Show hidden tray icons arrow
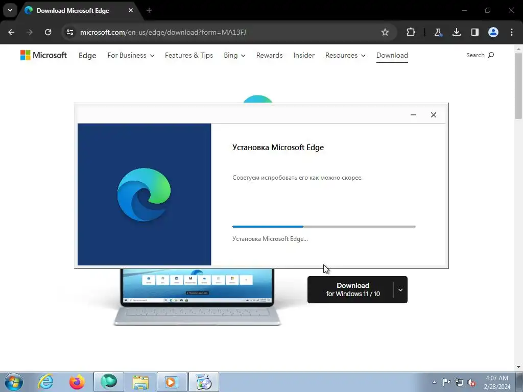The width and height of the screenshot is (523, 392). click(x=434, y=382)
